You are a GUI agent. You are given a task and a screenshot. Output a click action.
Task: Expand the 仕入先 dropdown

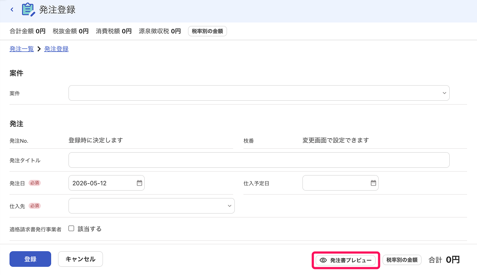152,206
